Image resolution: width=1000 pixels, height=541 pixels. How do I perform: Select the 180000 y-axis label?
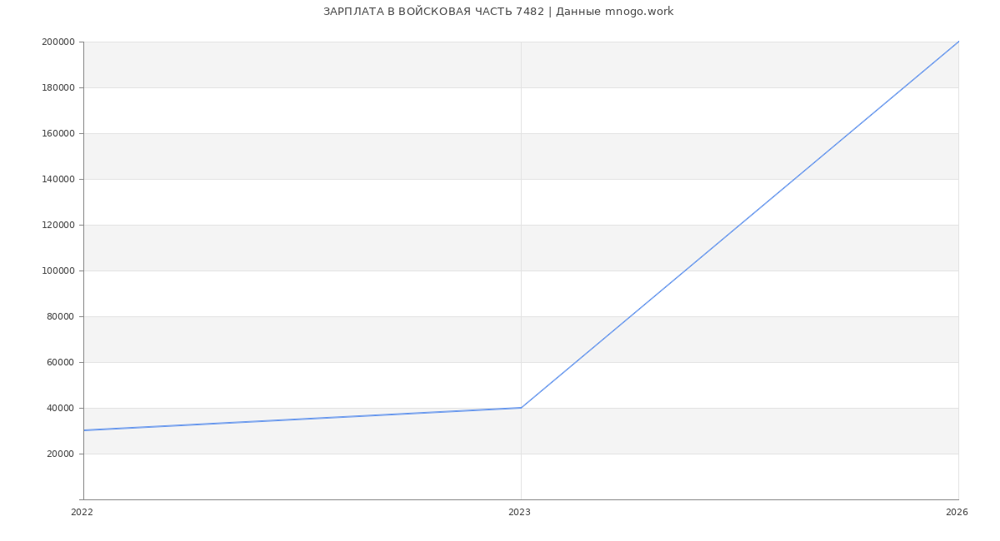[x=58, y=87]
